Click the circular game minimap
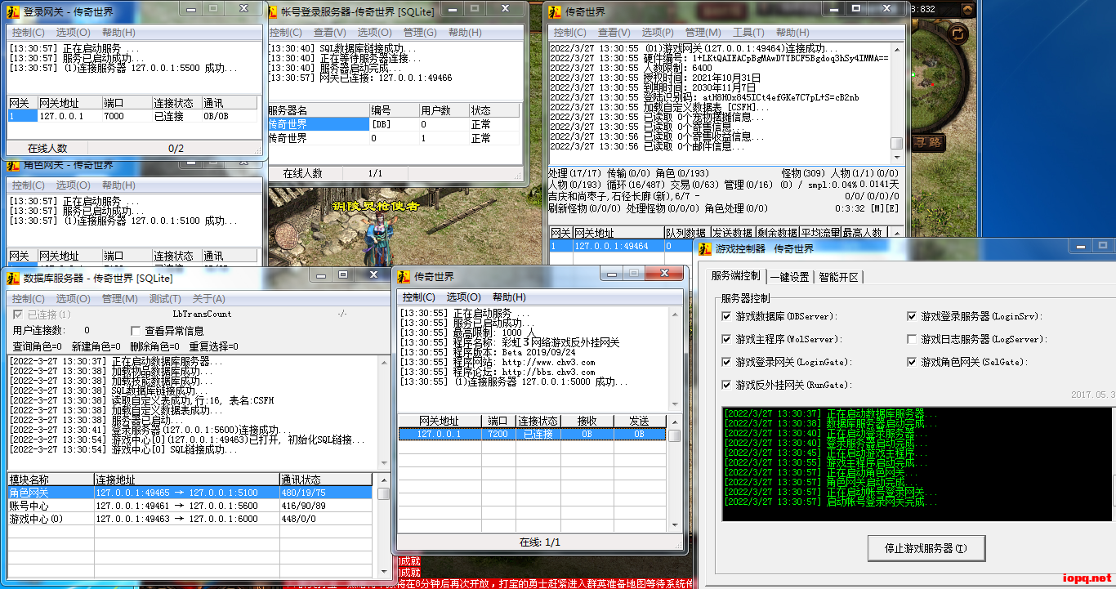This screenshot has height=589, width=1116. coord(938,78)
